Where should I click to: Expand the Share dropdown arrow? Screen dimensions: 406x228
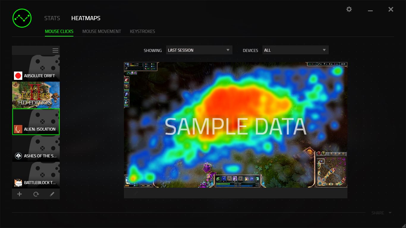click(390, 213)
